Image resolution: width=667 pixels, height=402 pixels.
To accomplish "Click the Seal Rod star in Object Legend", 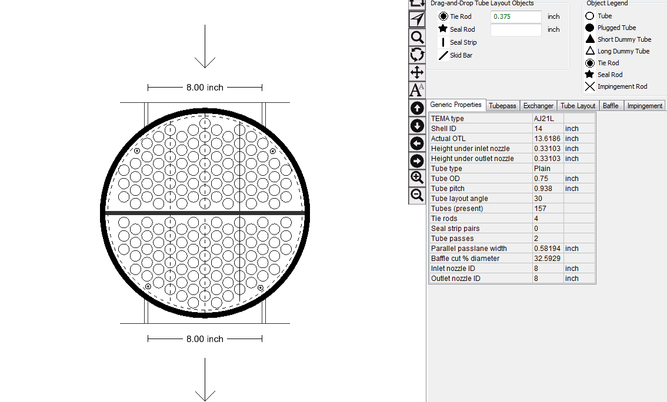I will 589,75.
